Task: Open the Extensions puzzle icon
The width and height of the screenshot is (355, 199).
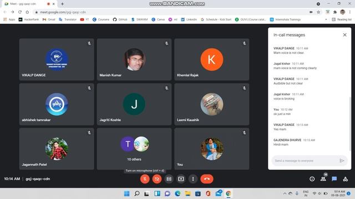Action: [335, 12]
